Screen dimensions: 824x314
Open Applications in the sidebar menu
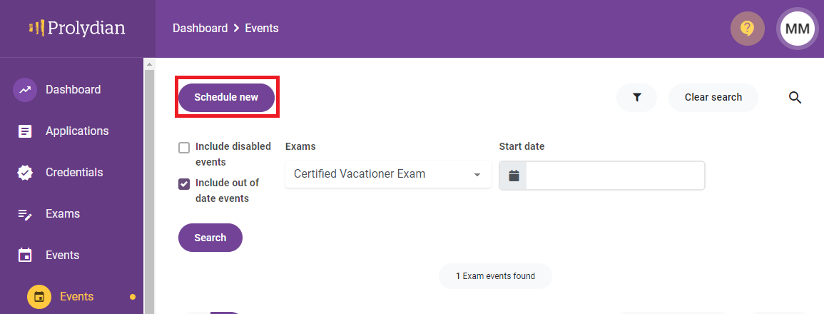[x=77, y=131]
